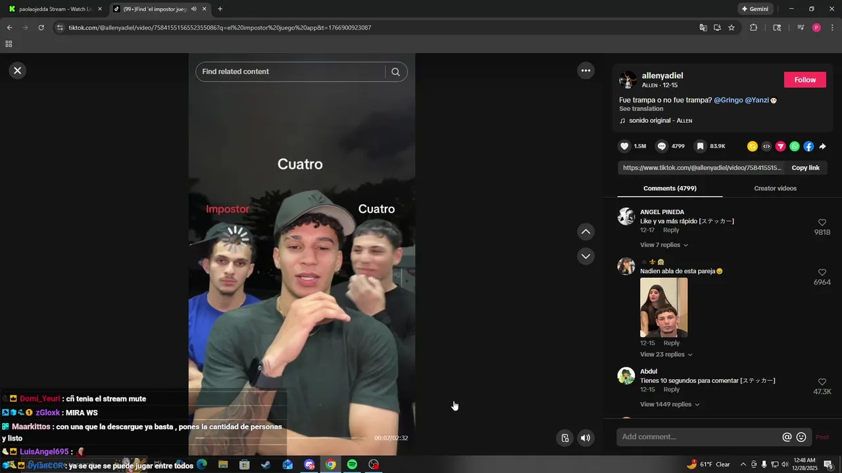Click the search magnifier in related content bar
Image resolution: width=842 pixels, height=473 pixels.
pos(395,72)
